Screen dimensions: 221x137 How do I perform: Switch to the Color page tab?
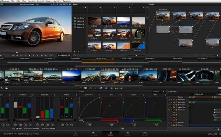tap(110, 133)
